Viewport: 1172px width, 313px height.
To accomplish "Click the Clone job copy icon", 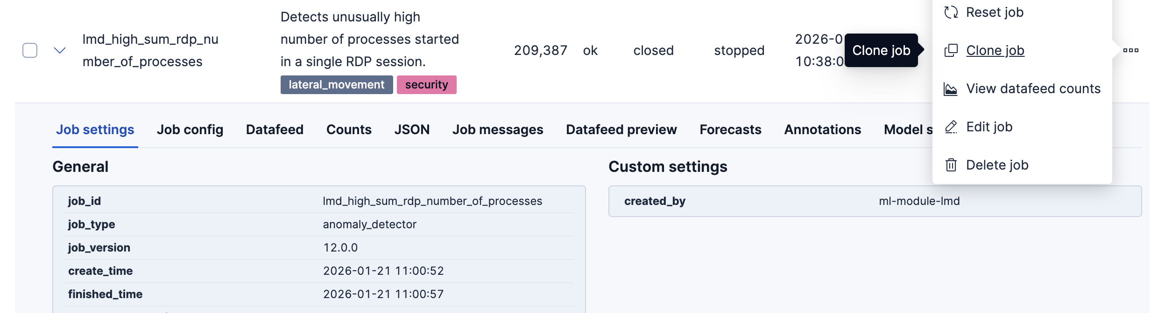I will pyautogui.click(x=951, y=50).
